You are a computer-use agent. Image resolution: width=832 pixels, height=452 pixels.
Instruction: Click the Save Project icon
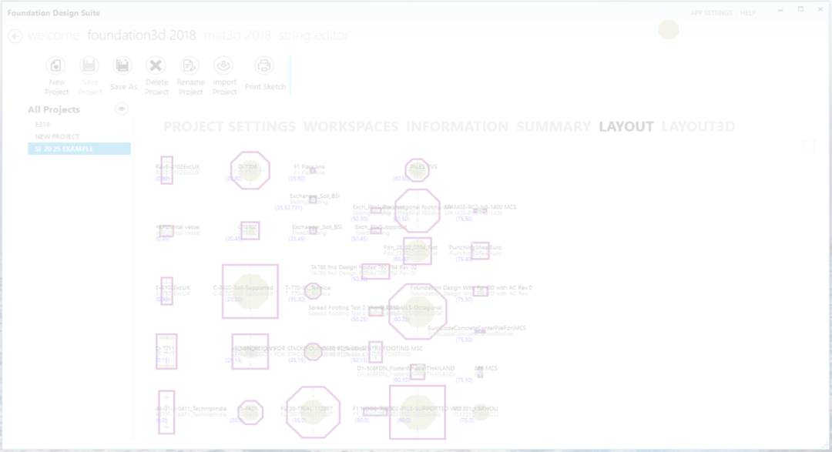[x=89, y=66]
